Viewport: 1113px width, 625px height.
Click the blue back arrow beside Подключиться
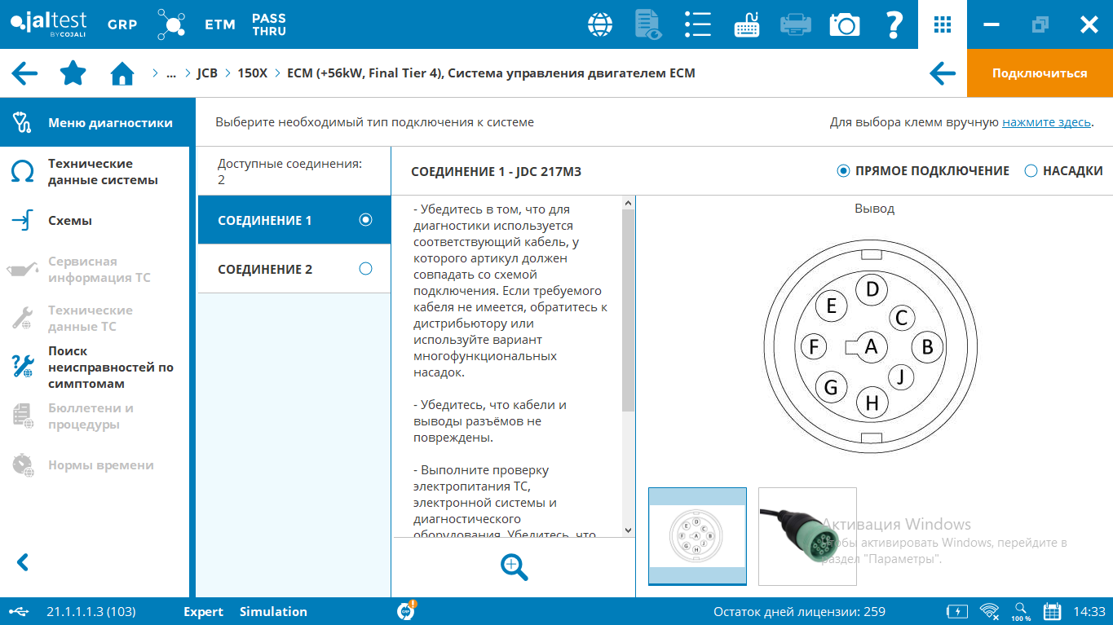click(x=943, y=73)
